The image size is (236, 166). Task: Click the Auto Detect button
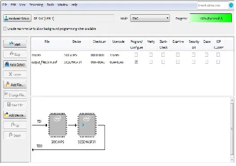(x=15, y=65)
